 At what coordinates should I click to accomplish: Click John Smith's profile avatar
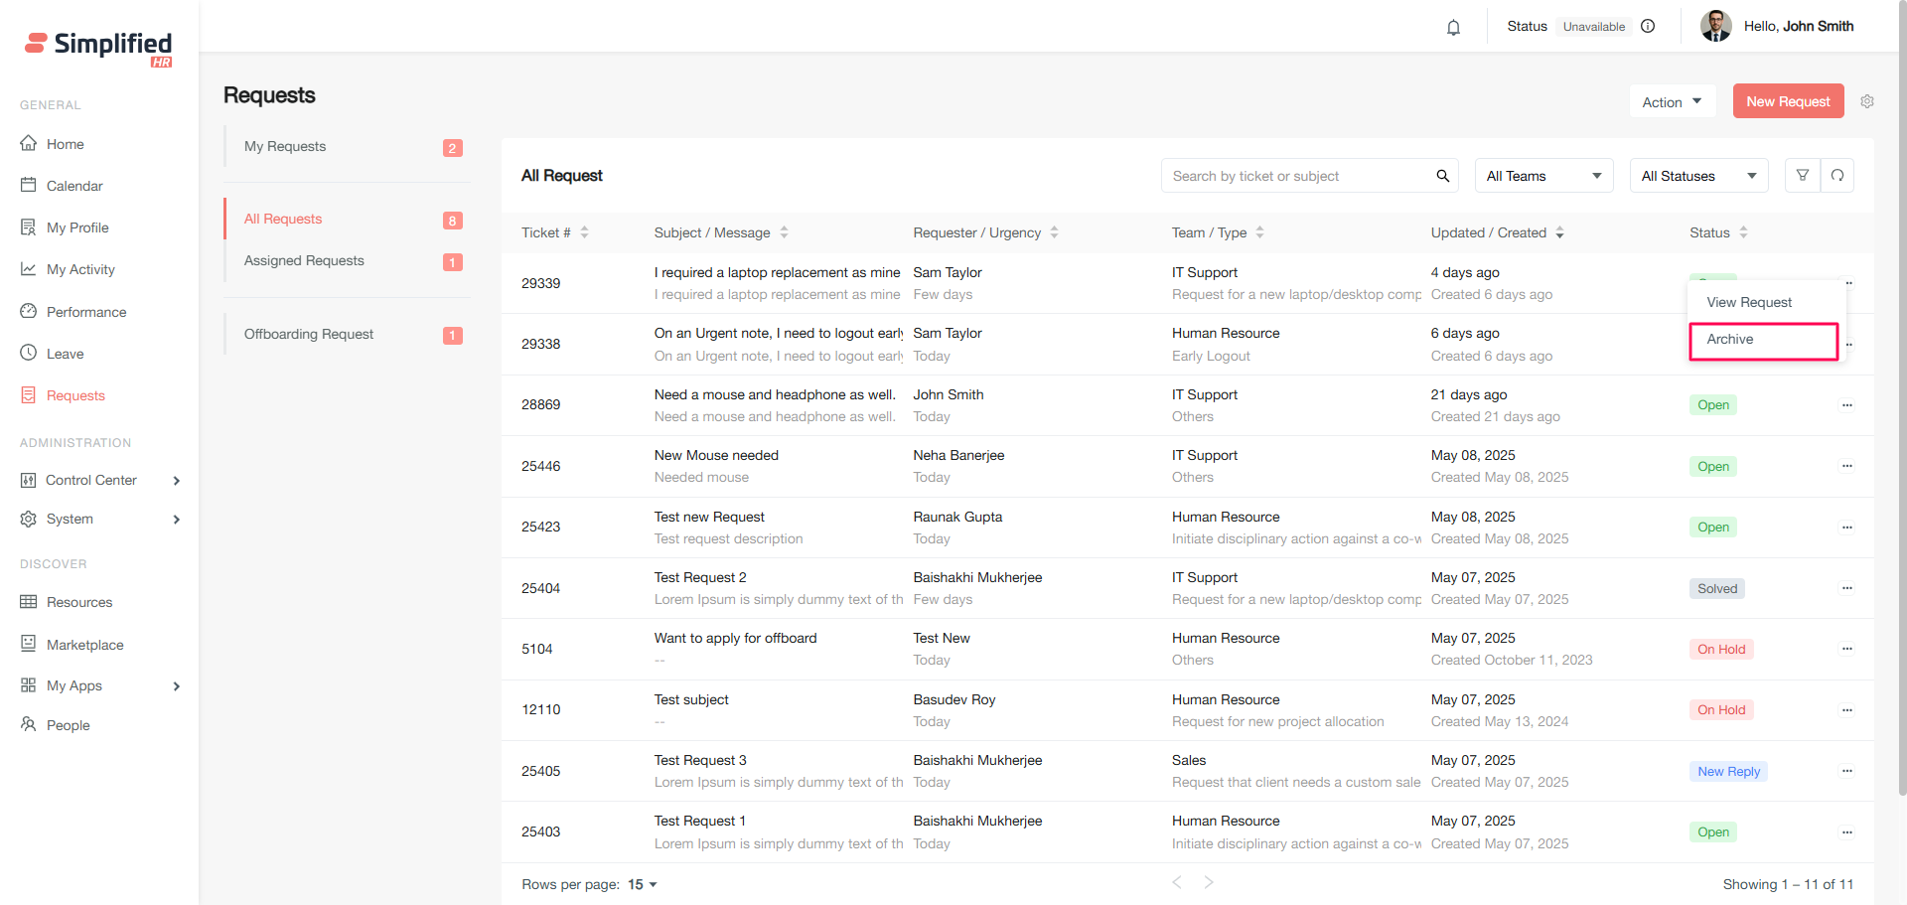pos(1715,27)
